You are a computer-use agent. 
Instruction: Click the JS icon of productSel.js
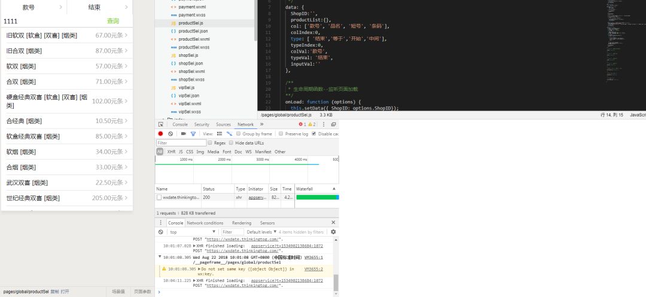point(173,23)
